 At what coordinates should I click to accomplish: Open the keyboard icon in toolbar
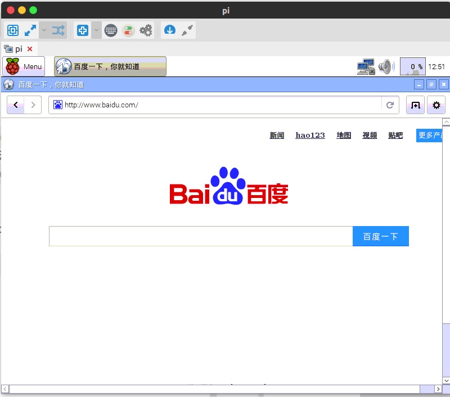[x=111, y=30]
